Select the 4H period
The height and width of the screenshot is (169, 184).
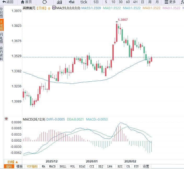pos(135,2)
